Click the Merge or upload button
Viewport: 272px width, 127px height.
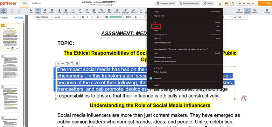[166, 3]
